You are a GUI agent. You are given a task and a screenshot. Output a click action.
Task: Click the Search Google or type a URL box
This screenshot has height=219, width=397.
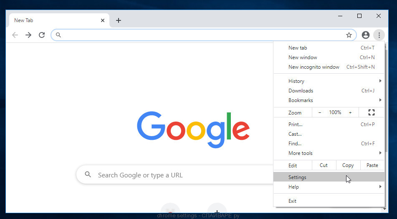pyautogui.click(x=174, y=175)
